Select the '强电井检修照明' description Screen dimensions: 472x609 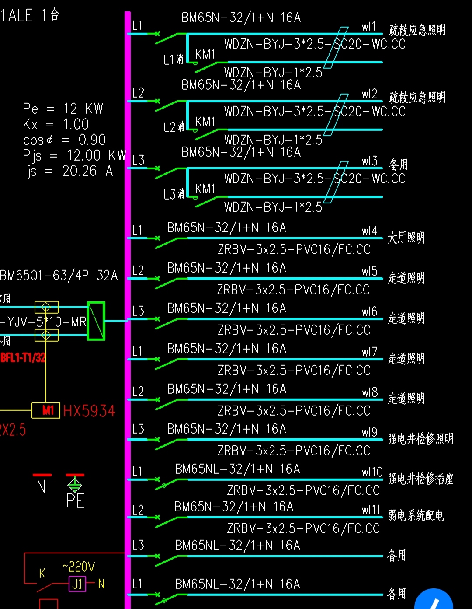tap(420, 439)
